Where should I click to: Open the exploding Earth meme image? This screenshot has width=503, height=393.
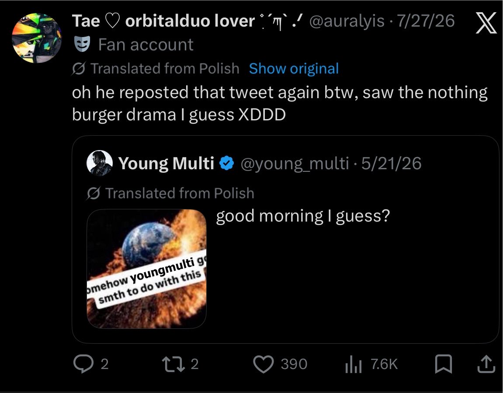146,269
